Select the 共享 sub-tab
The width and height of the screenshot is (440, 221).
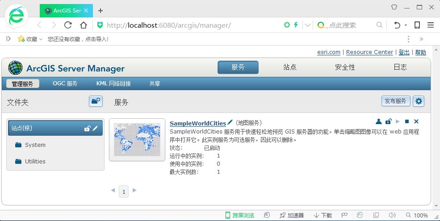155,83
